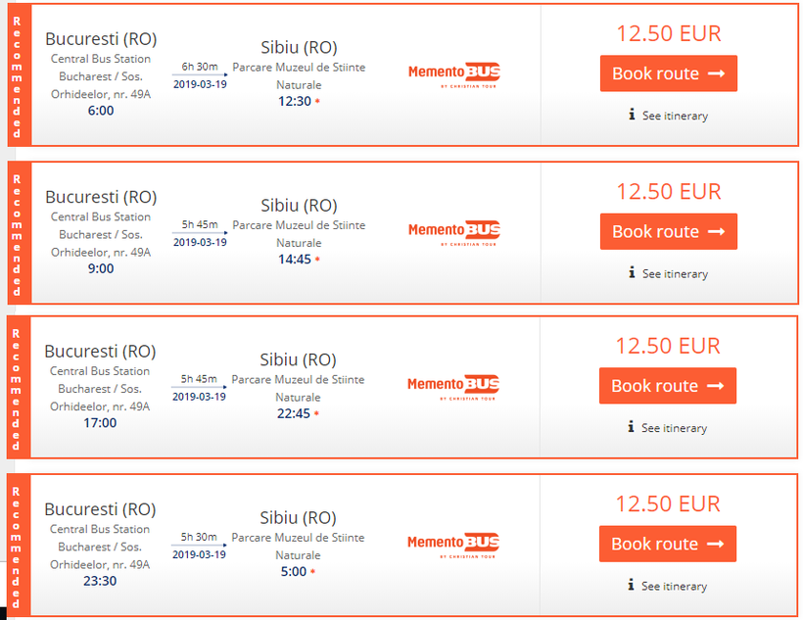Click red asterisk next to 12:30 arrival
Viewport: 803px width, 620px height.
tap(317, 101)
